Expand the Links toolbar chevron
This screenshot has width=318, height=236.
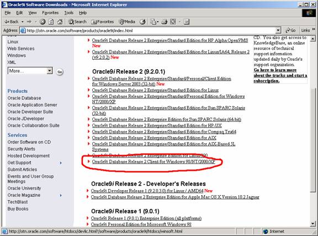[314, 30]
